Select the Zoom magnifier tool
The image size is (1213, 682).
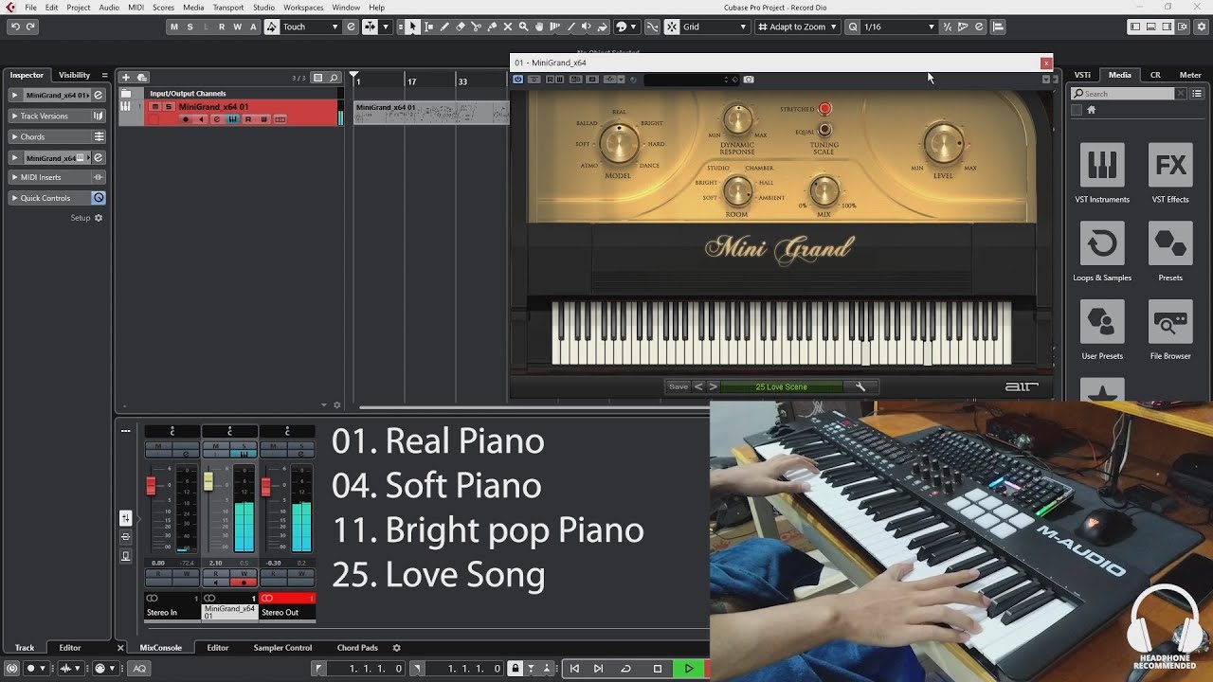point(524,27)
